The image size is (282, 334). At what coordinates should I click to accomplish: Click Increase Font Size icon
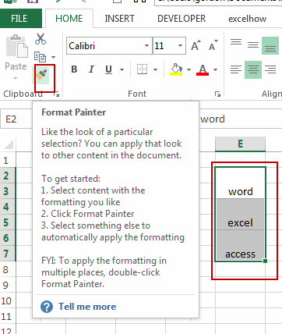(196, 45)
